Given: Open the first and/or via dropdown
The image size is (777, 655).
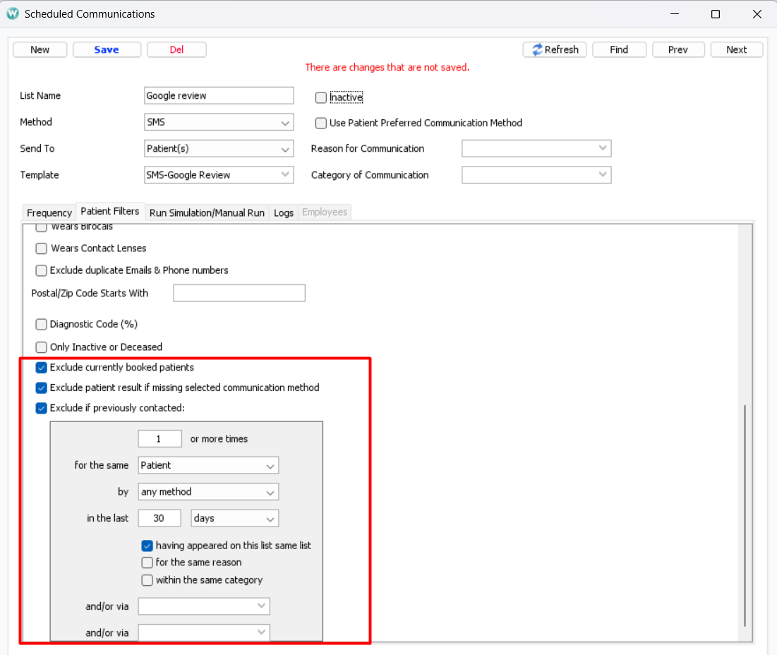Looking at the screenshot, I should pyautogui.click(x=204, y=606).
